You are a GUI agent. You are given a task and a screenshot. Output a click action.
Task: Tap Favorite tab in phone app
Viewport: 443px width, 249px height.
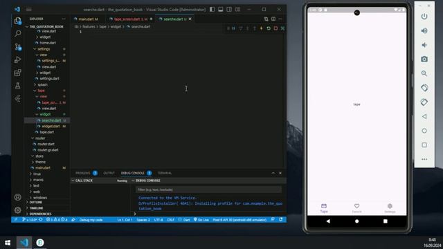[356, 208]
